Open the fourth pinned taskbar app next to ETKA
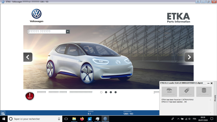Image resolution: width=217 pixels, height=122 pixels. click(97, 119)
